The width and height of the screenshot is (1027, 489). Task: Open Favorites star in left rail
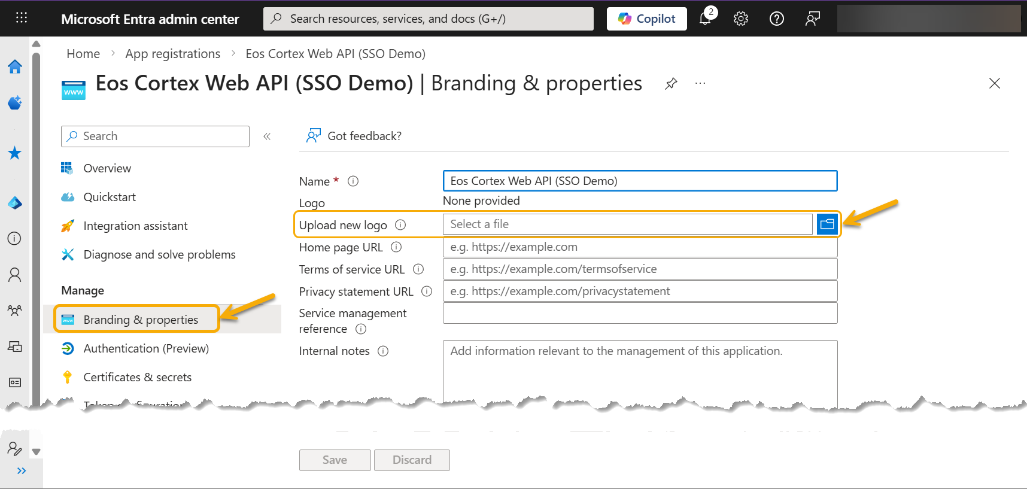(15, 153)
